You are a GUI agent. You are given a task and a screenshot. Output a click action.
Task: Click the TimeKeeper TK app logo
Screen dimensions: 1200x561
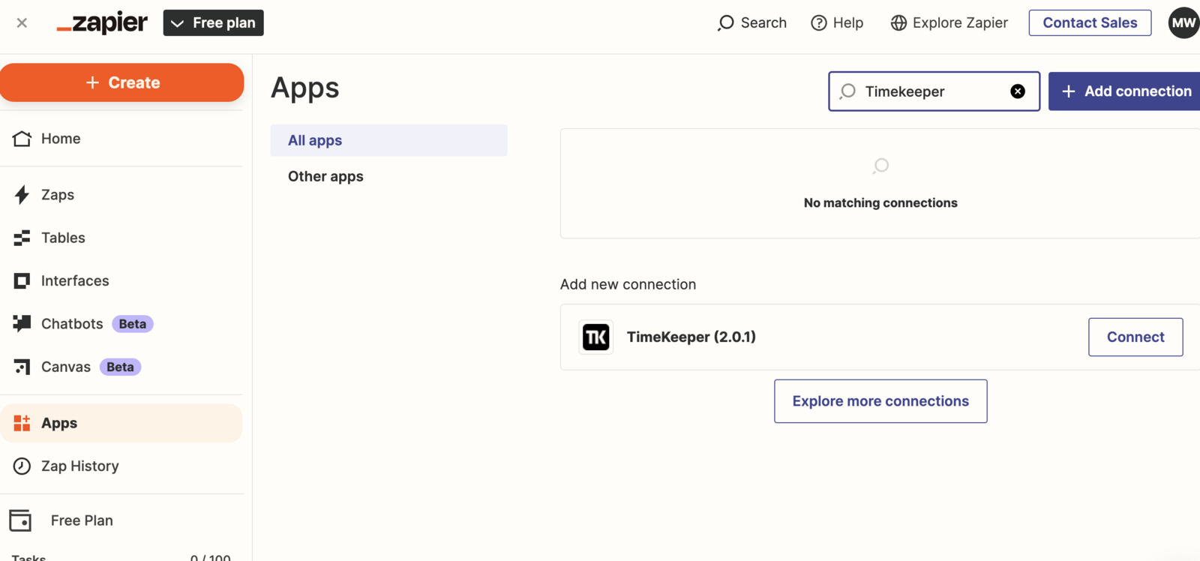pyautogui.click(x=596, y=337)
